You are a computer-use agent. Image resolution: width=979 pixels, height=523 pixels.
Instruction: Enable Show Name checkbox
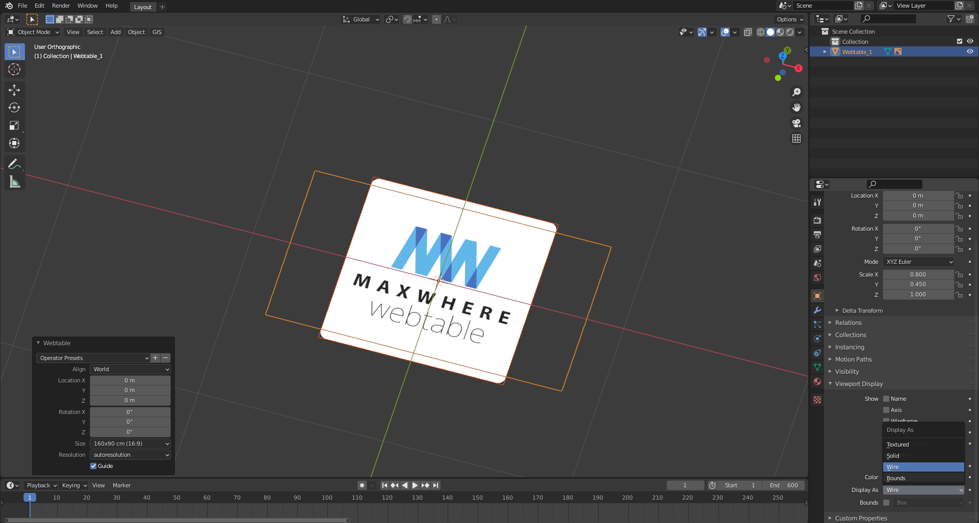click(886, 399)
